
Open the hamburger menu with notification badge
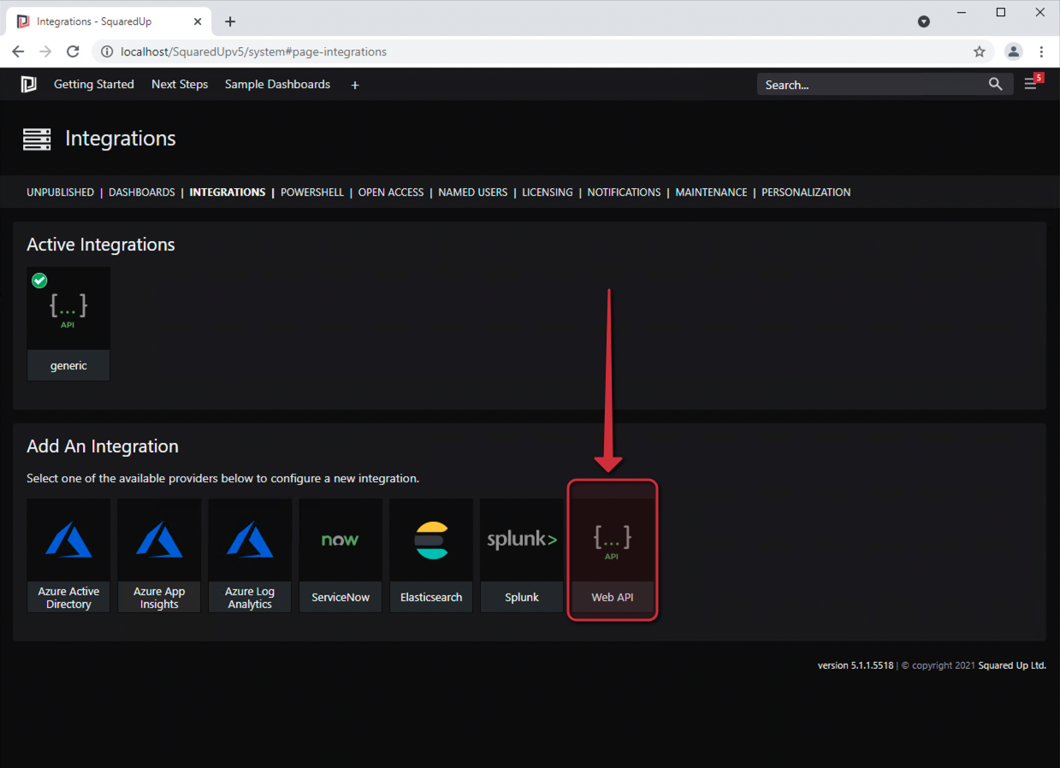1032,83
